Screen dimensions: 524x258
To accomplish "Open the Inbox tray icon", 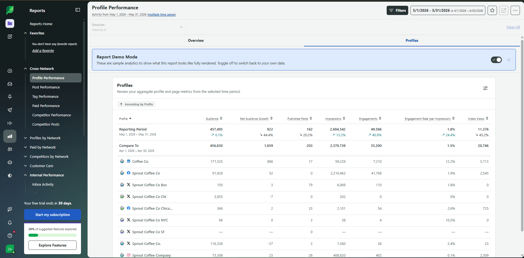I will coord(10,84).
